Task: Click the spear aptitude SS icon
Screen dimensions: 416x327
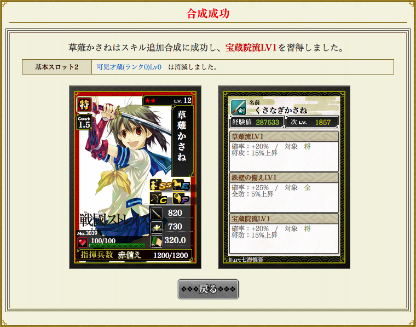Action: 160,185
